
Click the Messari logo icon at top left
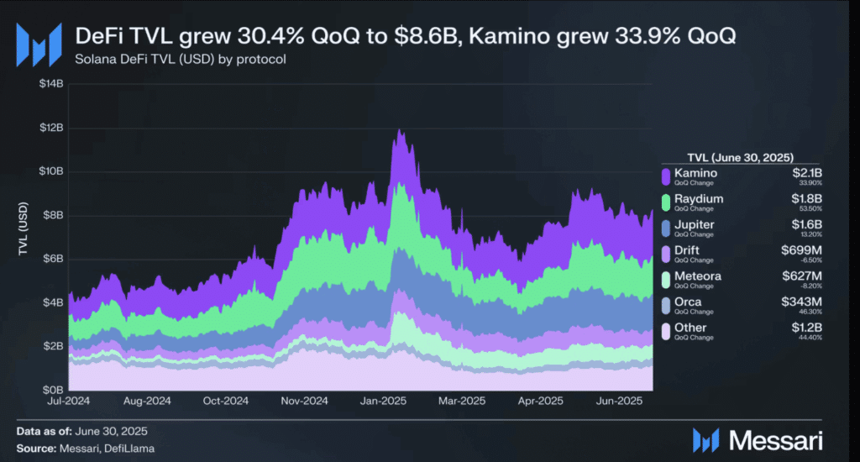(x=39, y=45)
